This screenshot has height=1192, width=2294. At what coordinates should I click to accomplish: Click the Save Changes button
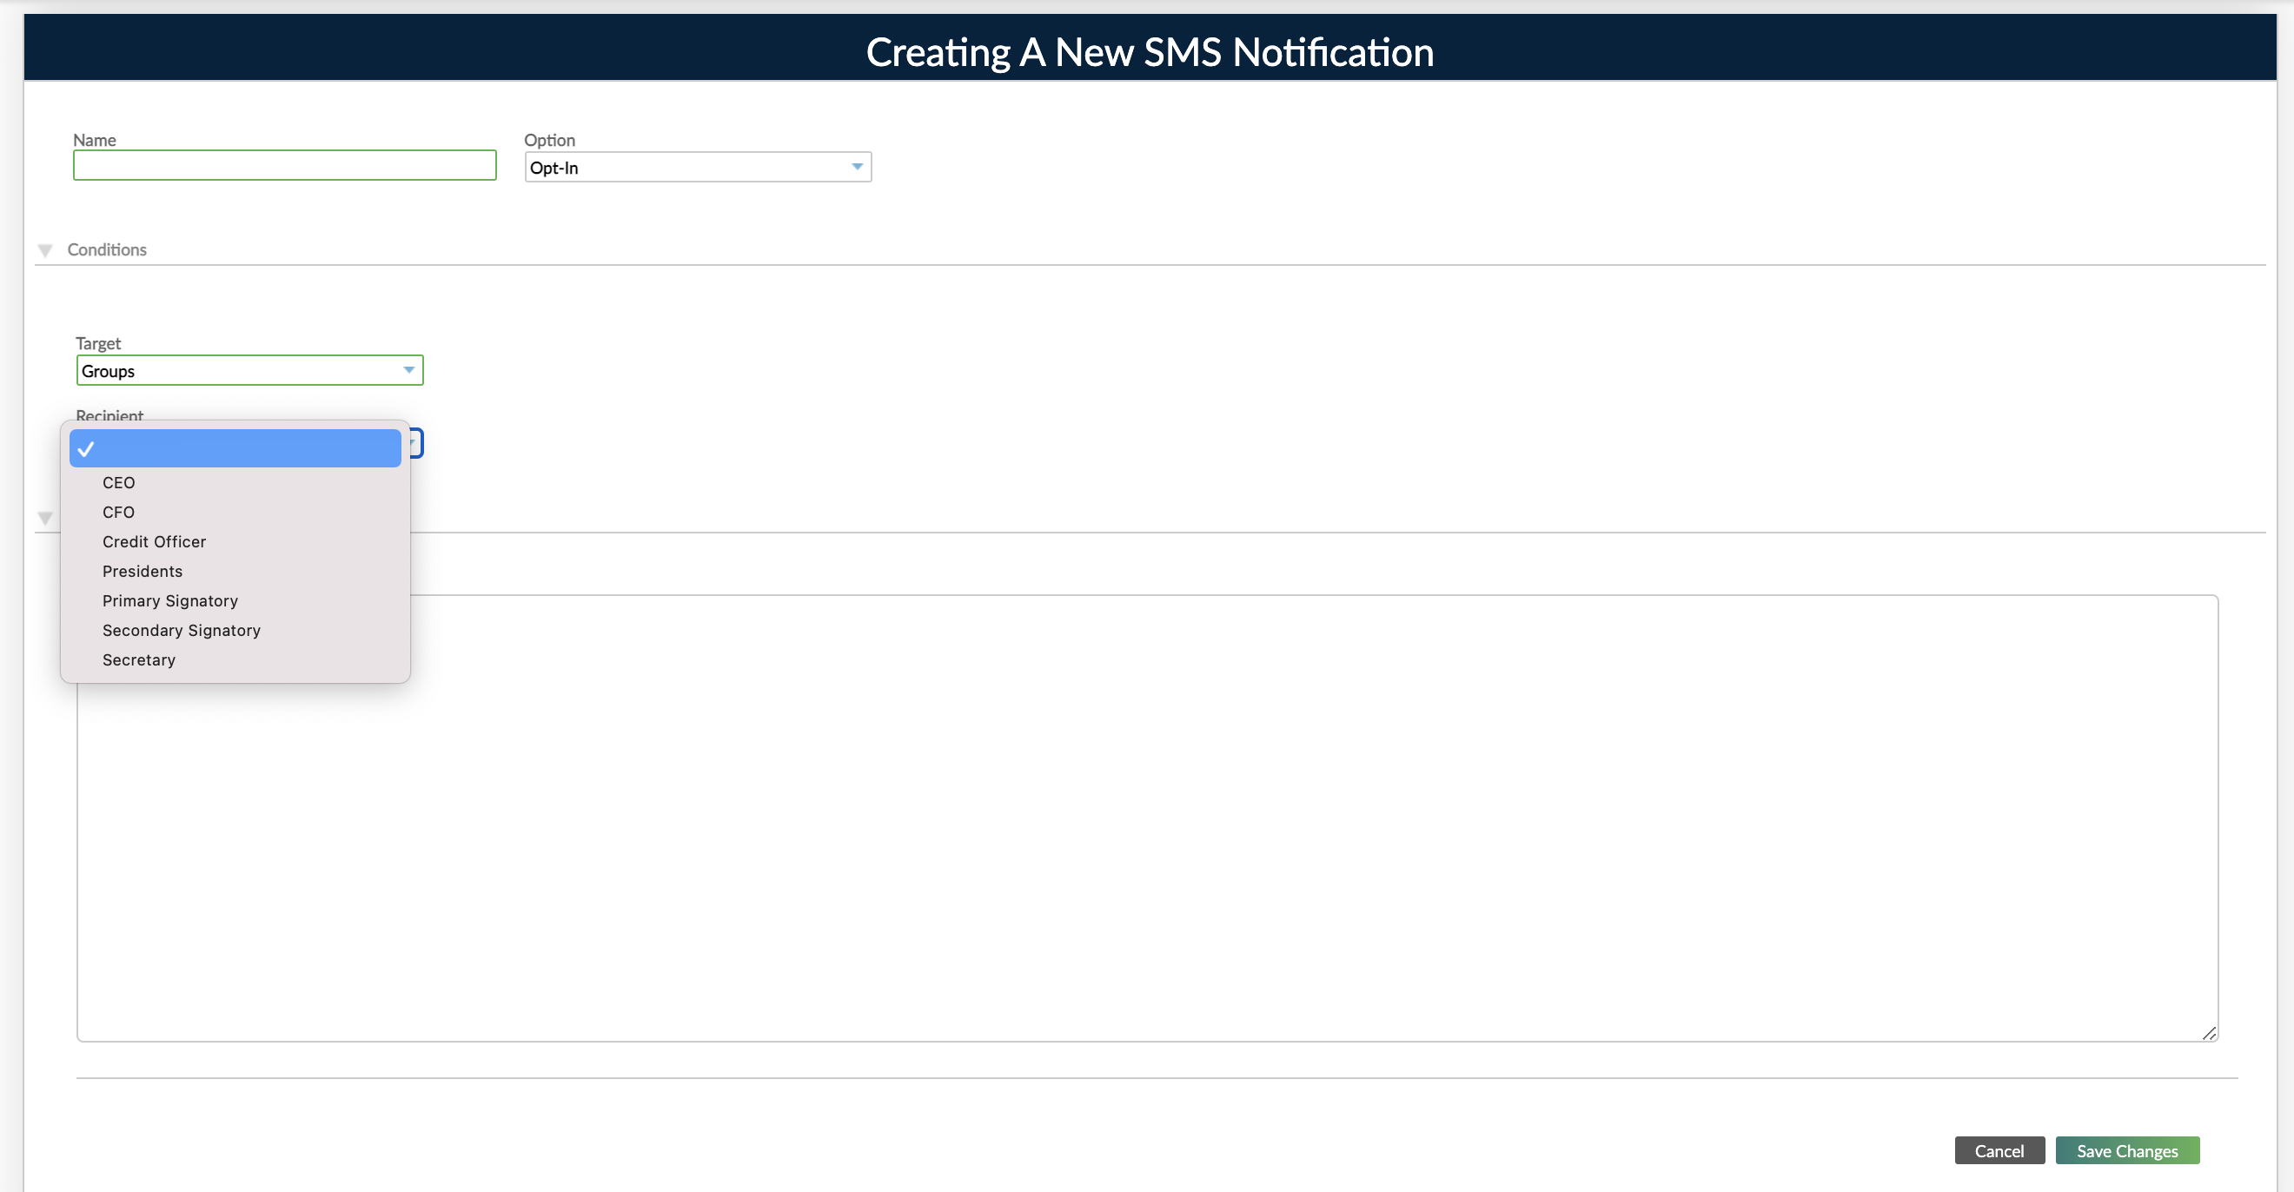tap(2126, 1150)
